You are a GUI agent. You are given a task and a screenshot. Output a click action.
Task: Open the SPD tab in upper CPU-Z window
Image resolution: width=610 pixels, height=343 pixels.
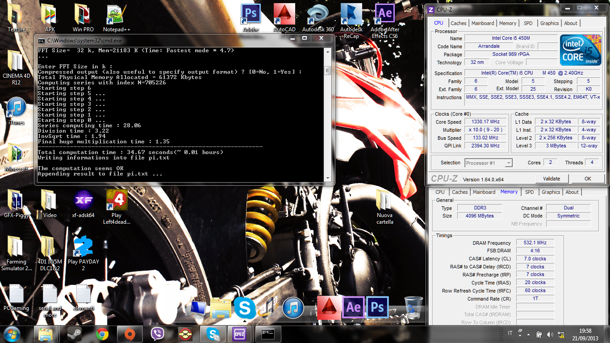[x=528, y=23]
